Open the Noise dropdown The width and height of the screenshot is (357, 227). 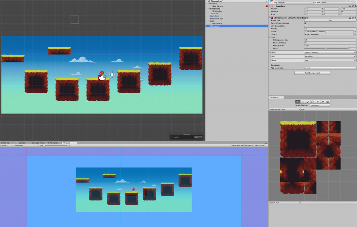point(330,60)
